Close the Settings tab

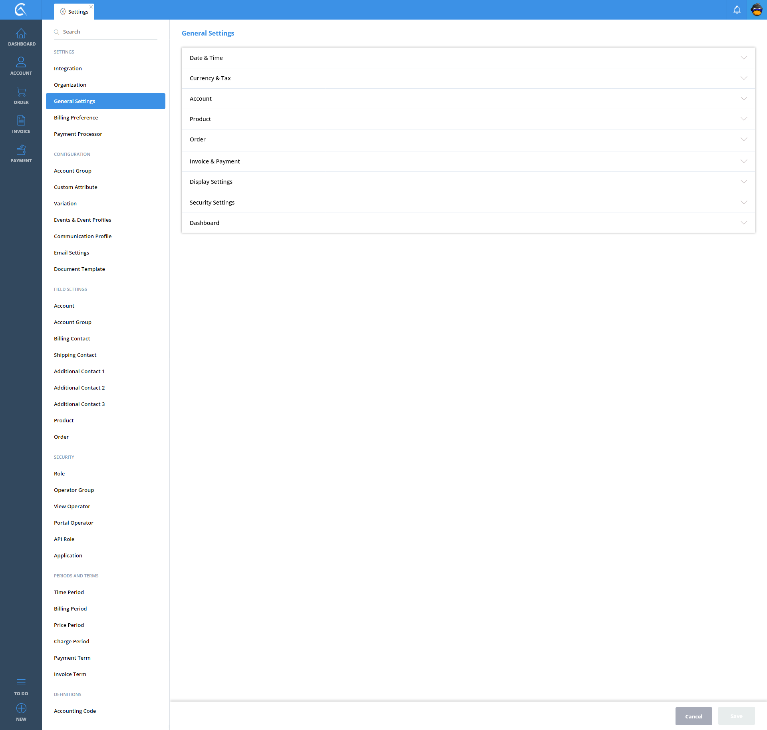tap(91, 7)
